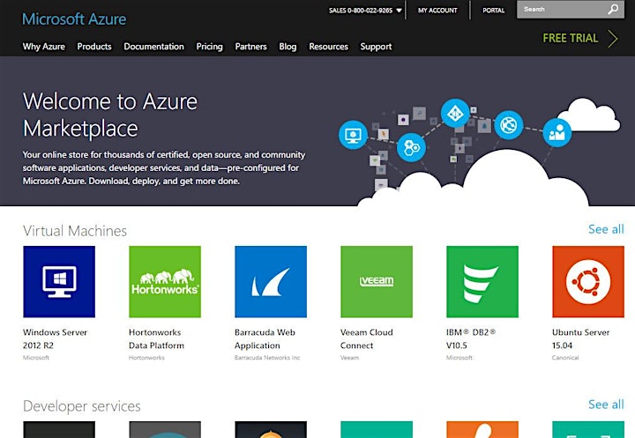
Task: Open the Partners menu
Action: pyautogui.click(x=250, y=47)
